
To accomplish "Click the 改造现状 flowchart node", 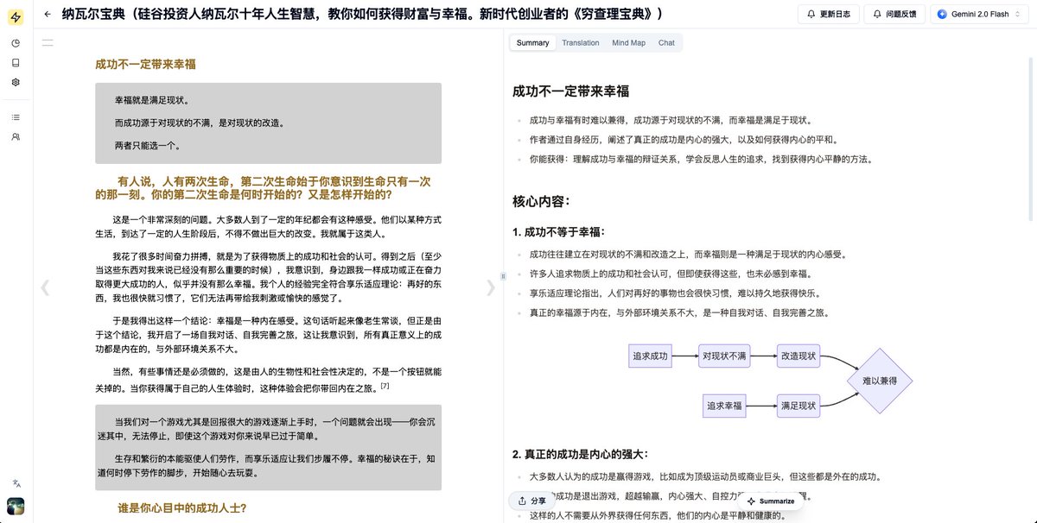I will click(x=798, y=356).
